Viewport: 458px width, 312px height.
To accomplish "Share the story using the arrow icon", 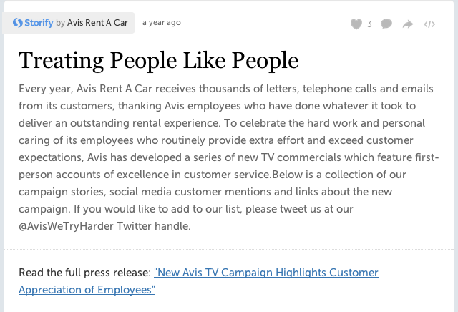I will pos(408,24).
